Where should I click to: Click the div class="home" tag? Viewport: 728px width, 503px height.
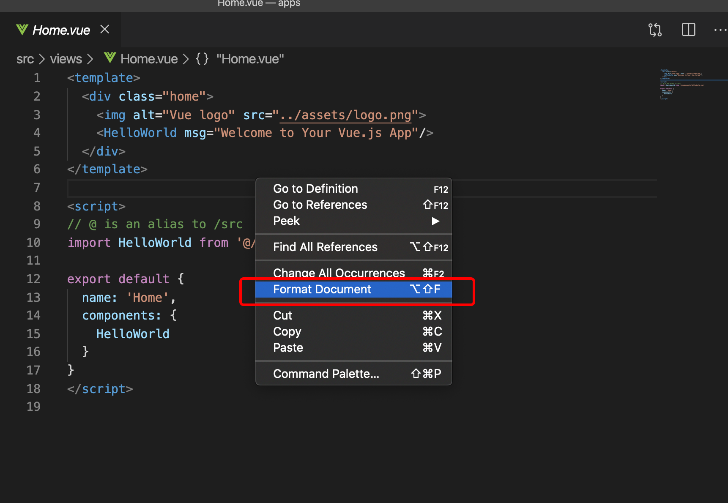[x=148, y=96]
